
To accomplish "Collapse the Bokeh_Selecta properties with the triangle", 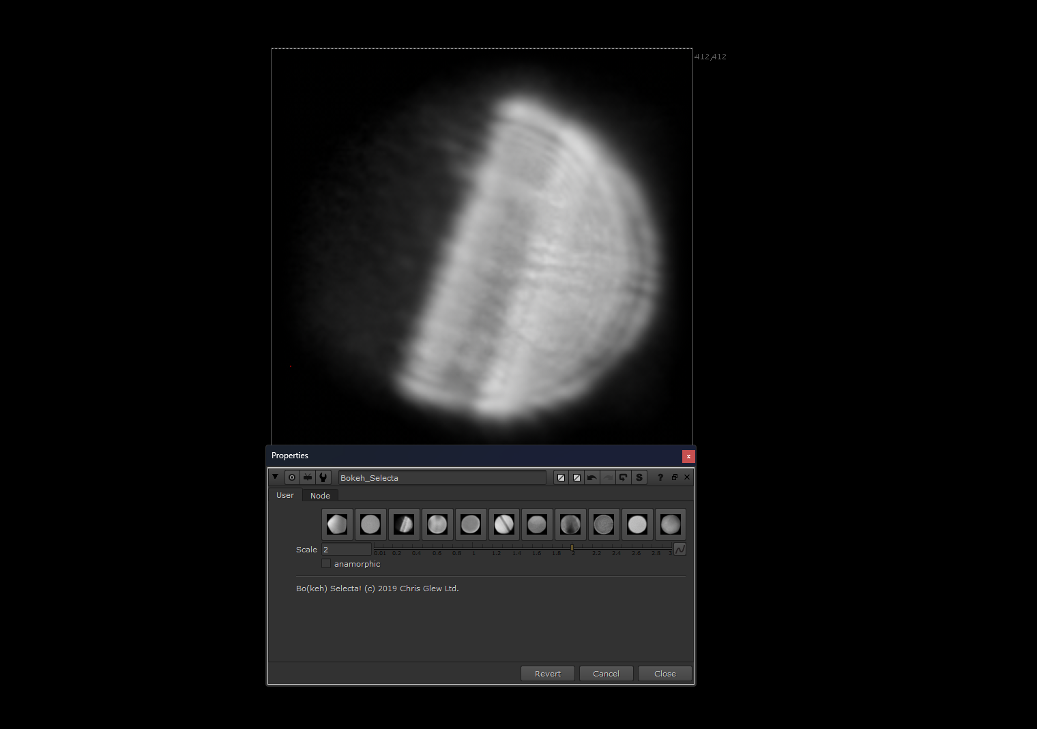I will click(276, 477).
